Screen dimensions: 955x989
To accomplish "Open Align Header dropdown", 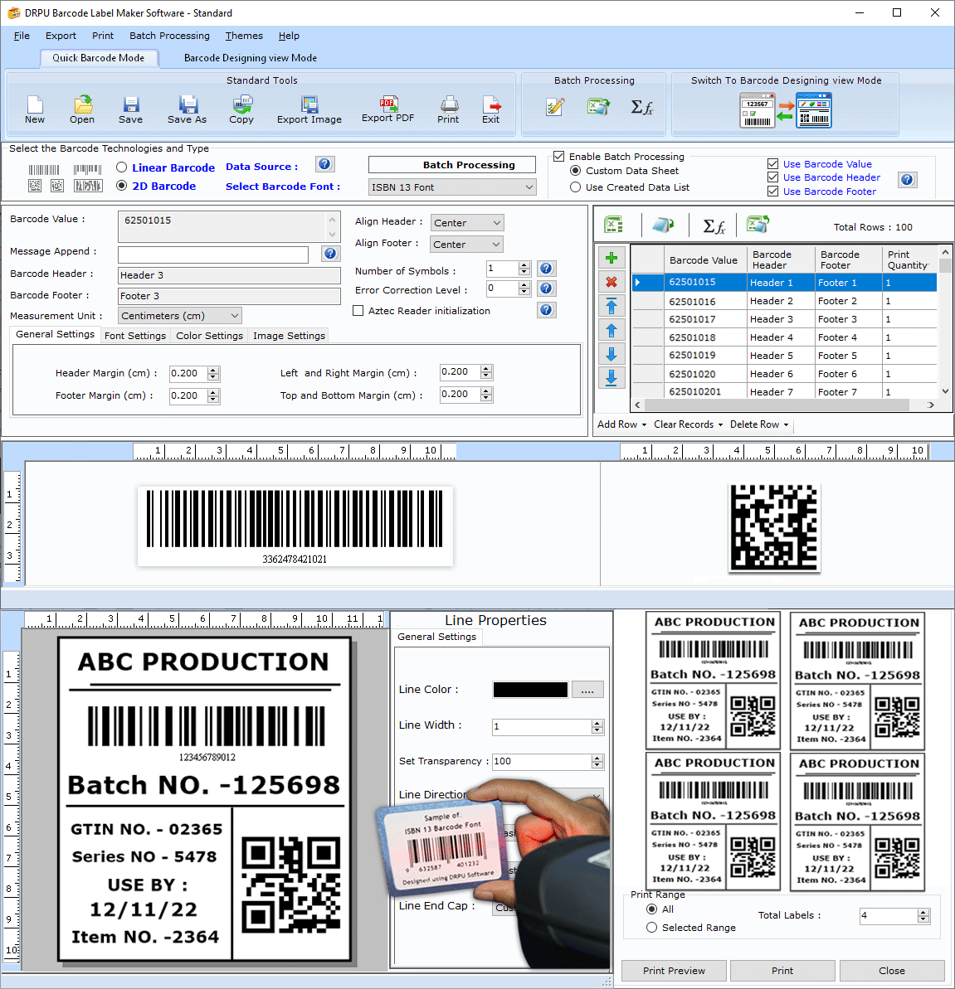I will pos(467,223).
